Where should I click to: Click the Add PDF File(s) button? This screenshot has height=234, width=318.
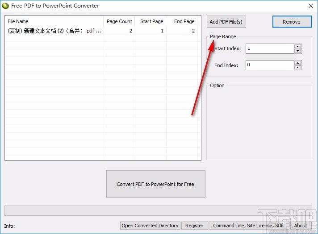[x=226, y=22]
